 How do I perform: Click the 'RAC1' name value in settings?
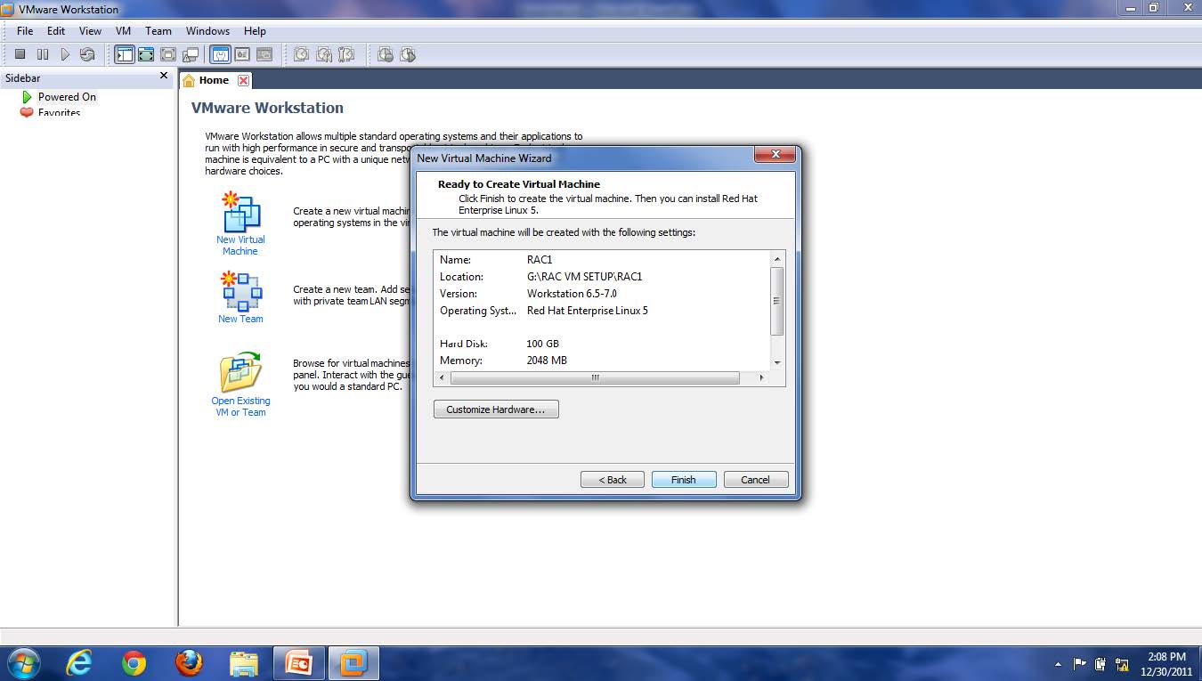540,260
